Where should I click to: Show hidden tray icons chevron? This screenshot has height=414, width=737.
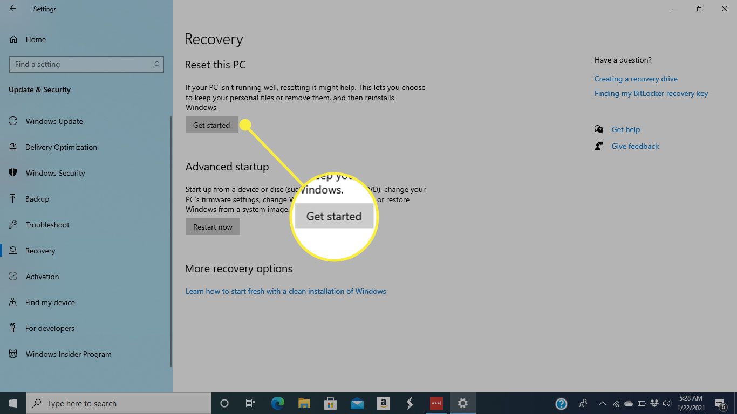[602, 403]
